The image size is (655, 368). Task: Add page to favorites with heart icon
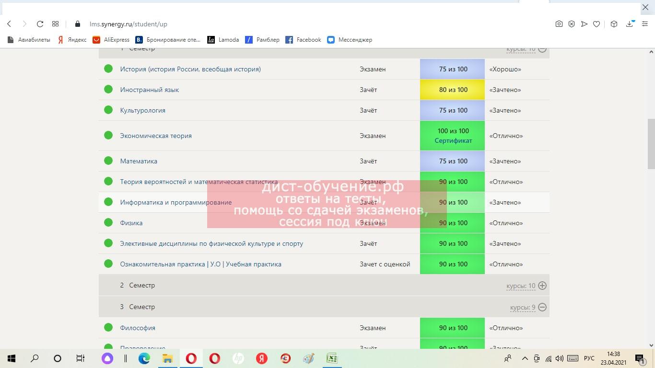pos(596,24)
